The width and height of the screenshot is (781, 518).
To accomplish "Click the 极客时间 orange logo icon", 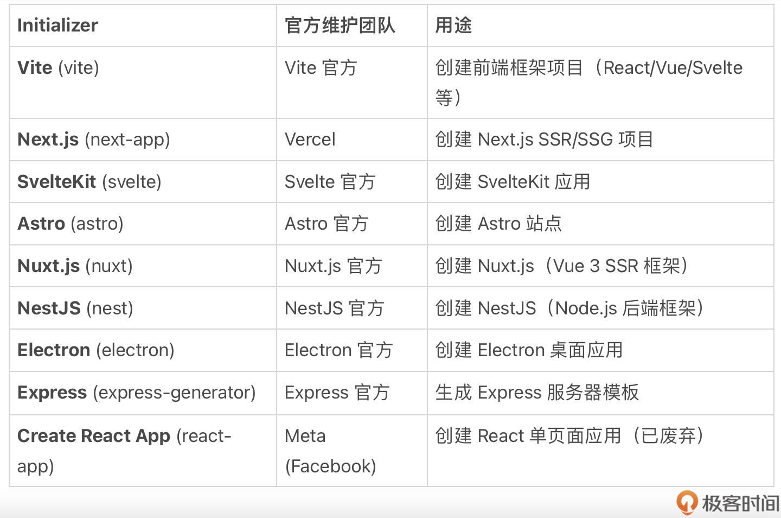I will 687,502.
